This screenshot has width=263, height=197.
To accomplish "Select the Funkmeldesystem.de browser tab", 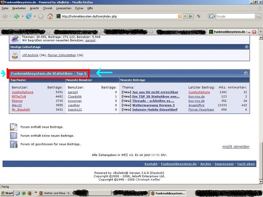I will (x=232, y=32).
